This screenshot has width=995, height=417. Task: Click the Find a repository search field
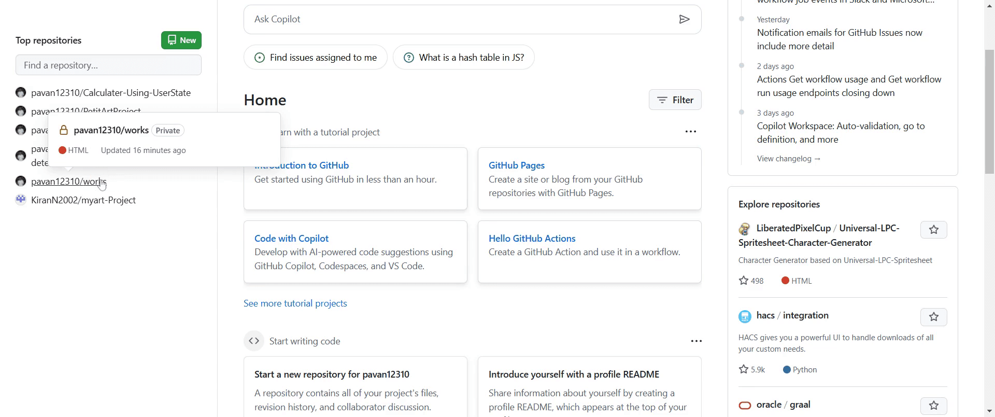coord(108,65)
